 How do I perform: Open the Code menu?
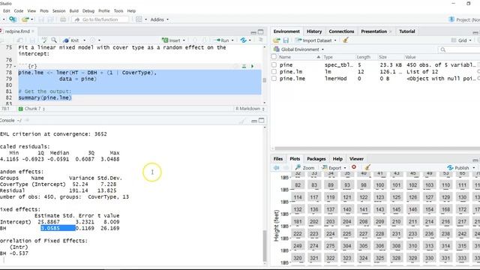pos(19,10)
